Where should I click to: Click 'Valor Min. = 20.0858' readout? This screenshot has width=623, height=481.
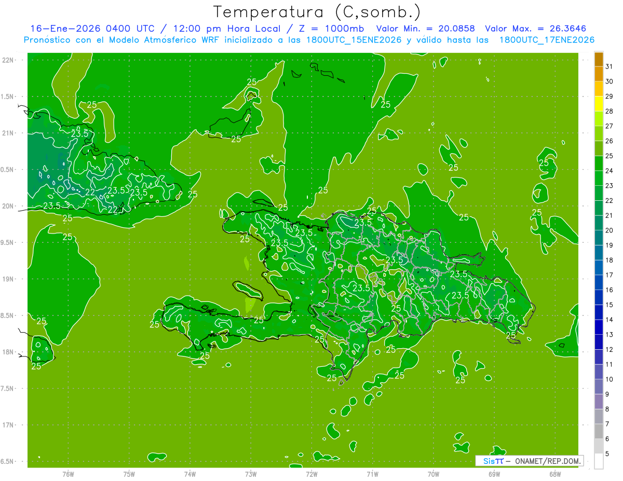(x=426, y=29)
